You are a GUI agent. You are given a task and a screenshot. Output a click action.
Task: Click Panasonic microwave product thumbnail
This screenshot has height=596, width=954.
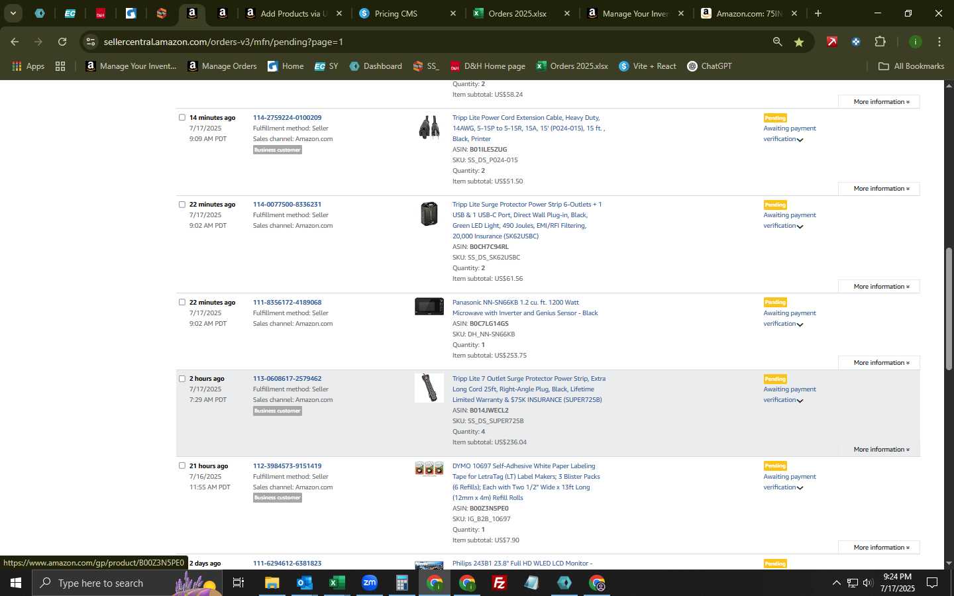point(429,306)
